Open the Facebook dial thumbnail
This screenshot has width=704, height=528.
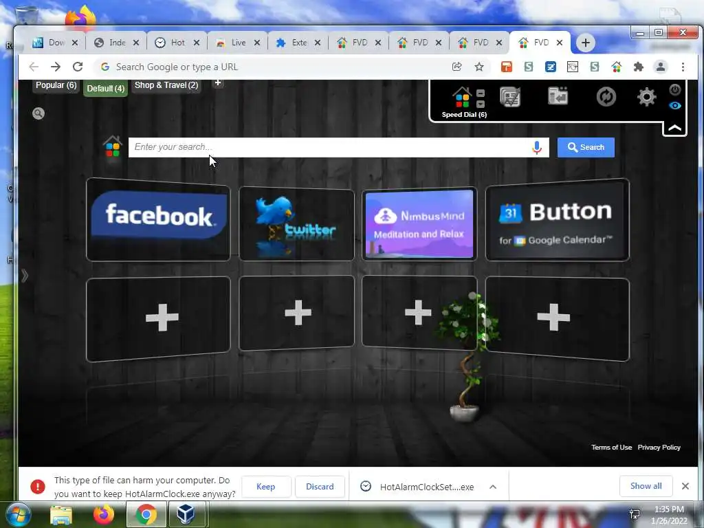158,219
